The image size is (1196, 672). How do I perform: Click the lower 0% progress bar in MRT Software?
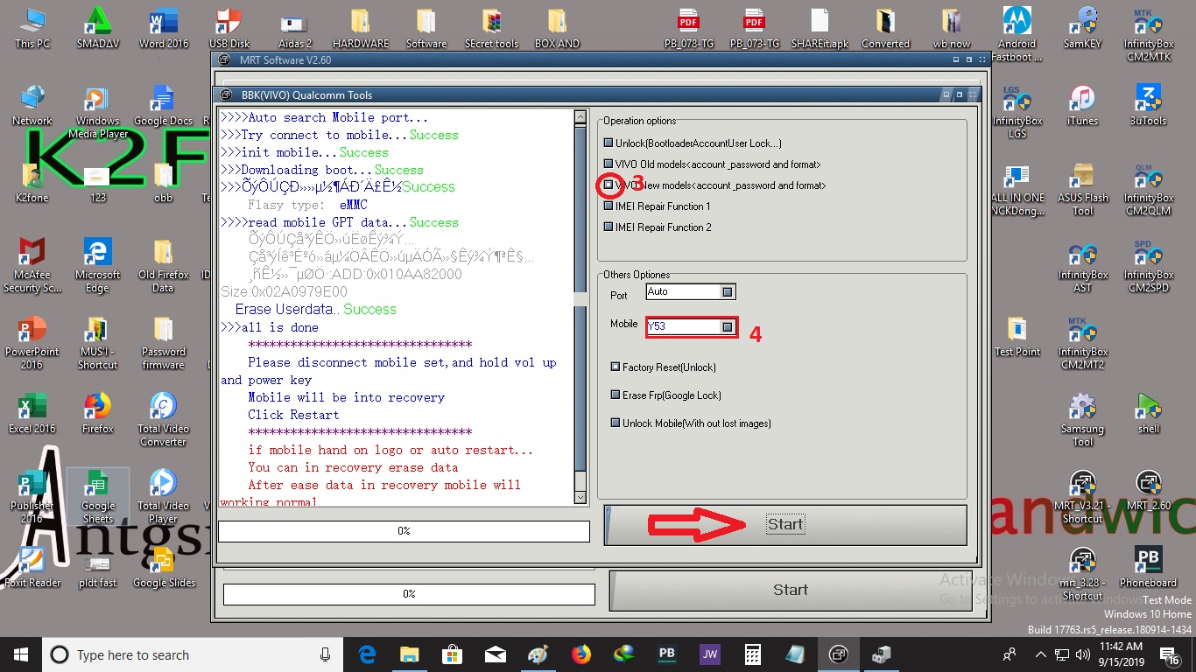tap(409, 594)
